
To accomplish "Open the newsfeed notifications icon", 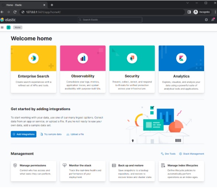I will coord(213,20).
